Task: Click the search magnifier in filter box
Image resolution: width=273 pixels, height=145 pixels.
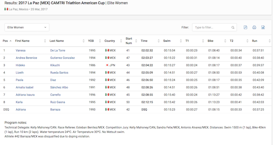Action: coord(233,28)
